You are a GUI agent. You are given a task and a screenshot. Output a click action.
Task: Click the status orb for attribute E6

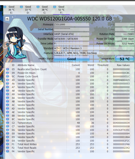[8, 130]
